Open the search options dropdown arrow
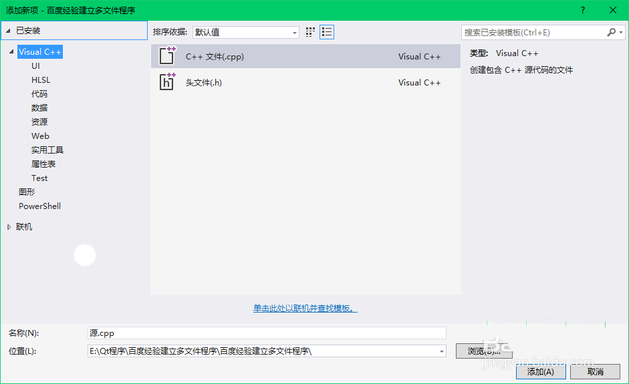 point(621,32)
